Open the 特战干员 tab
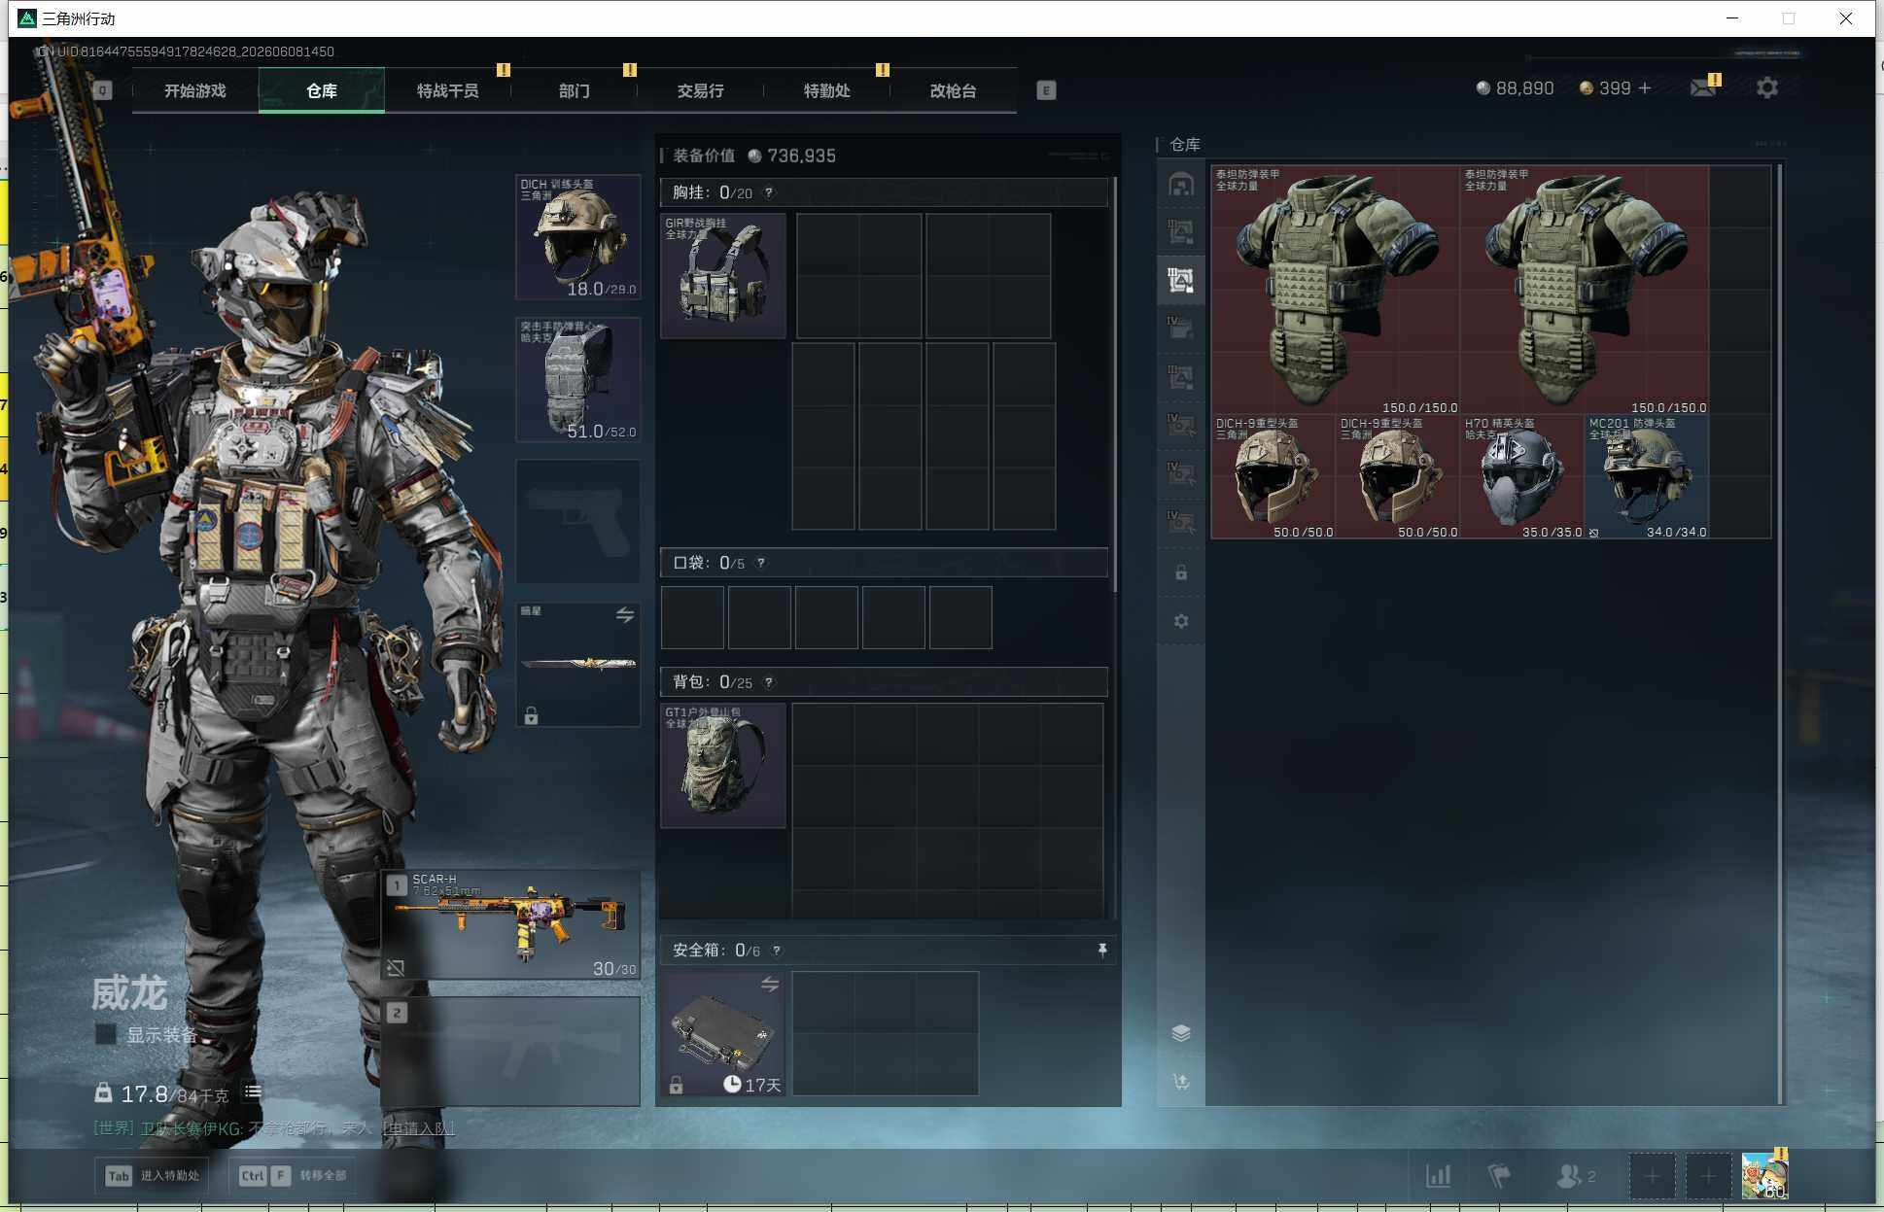The height and width of the screenshot is (1212, 1884). (448, 90)
